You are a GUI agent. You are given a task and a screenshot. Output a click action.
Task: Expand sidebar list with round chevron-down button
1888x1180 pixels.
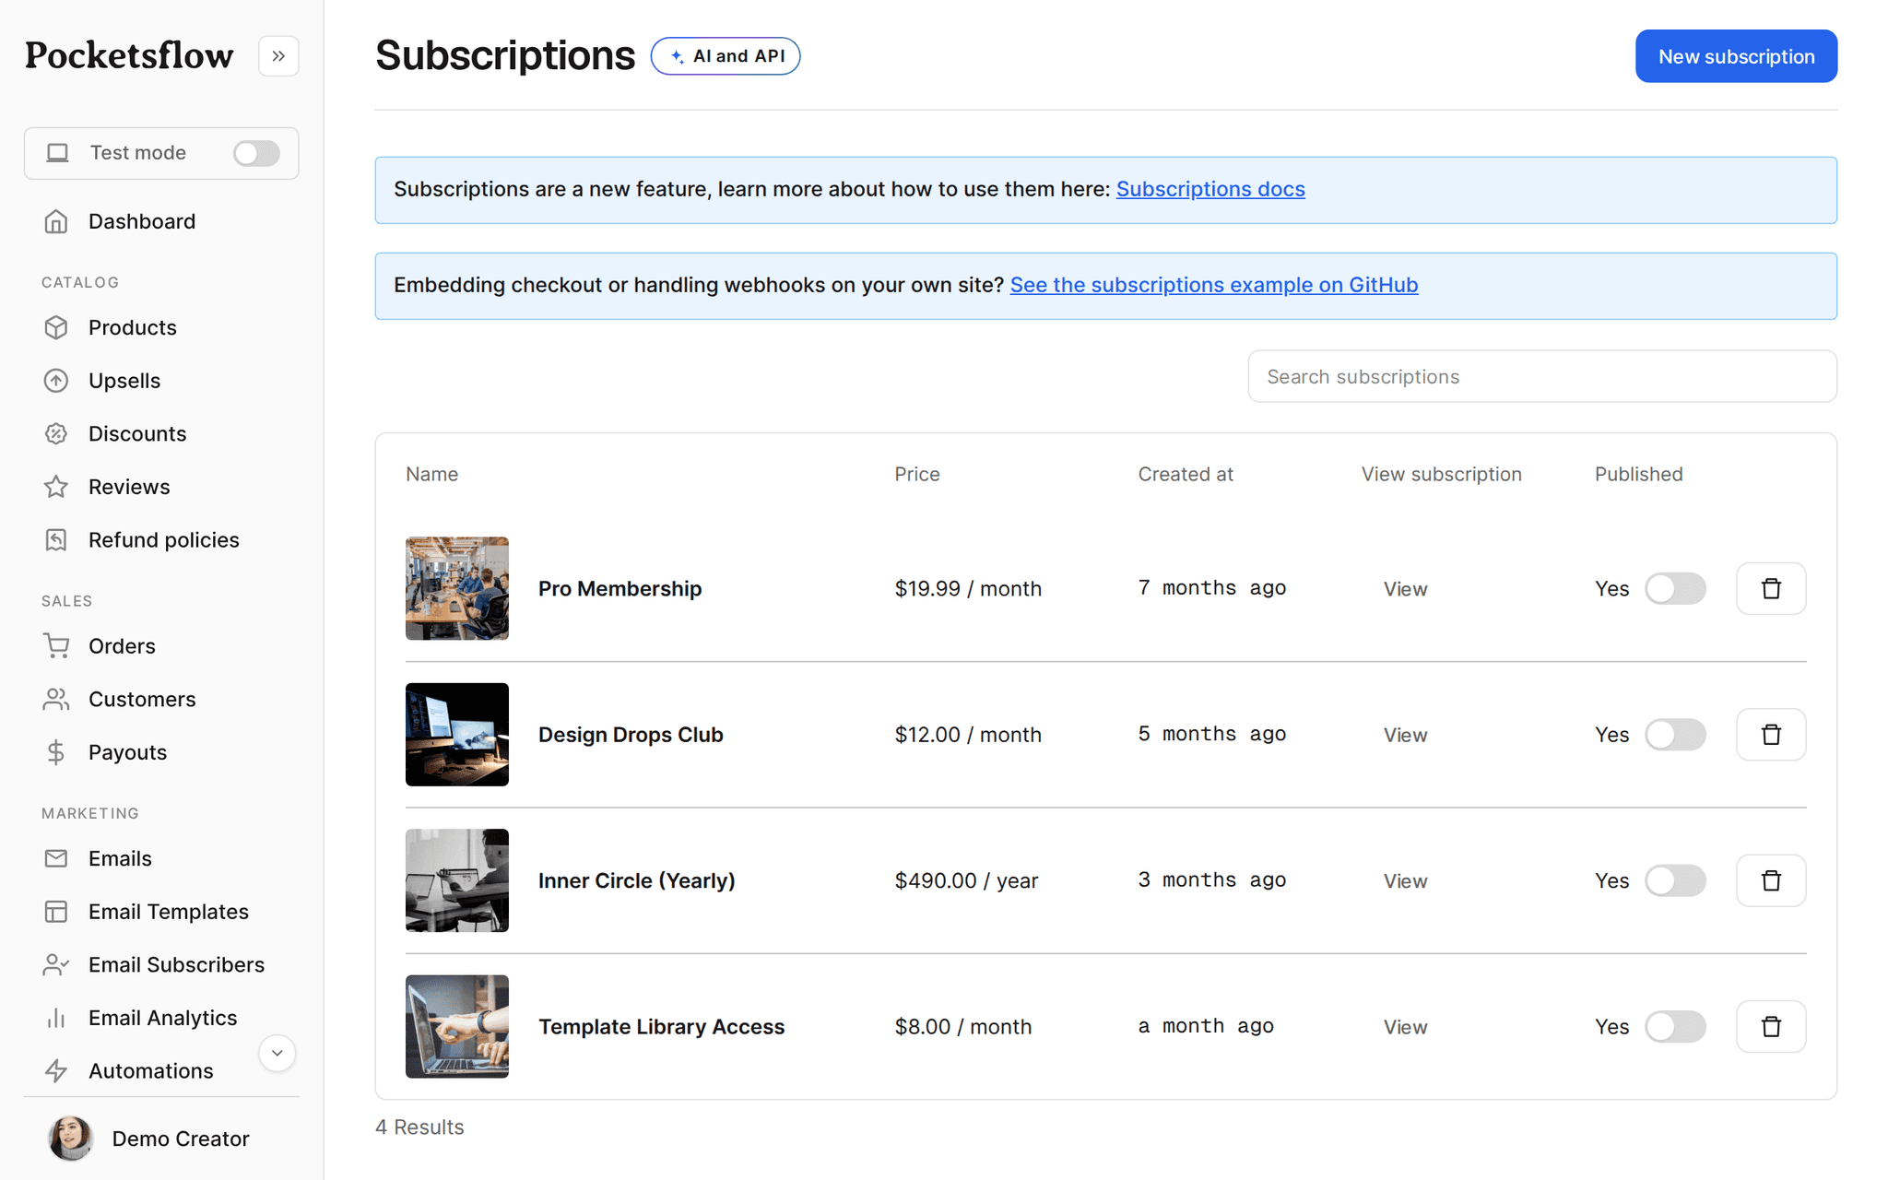click(x=277, y=1053)
